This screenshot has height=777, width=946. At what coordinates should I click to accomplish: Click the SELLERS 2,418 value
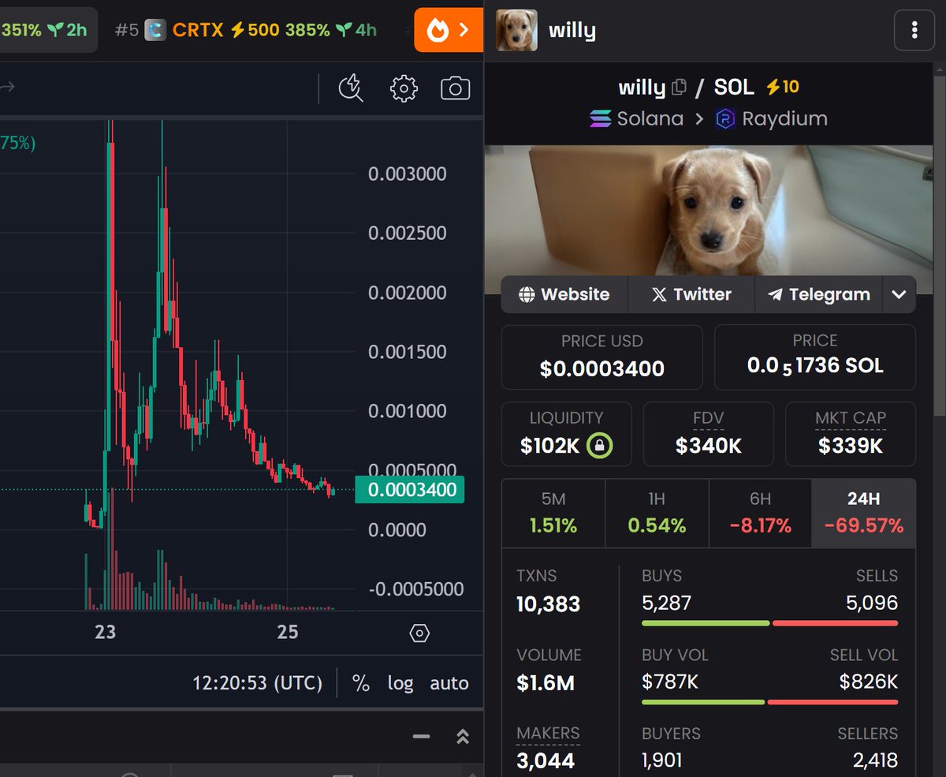tap(875, 760)
